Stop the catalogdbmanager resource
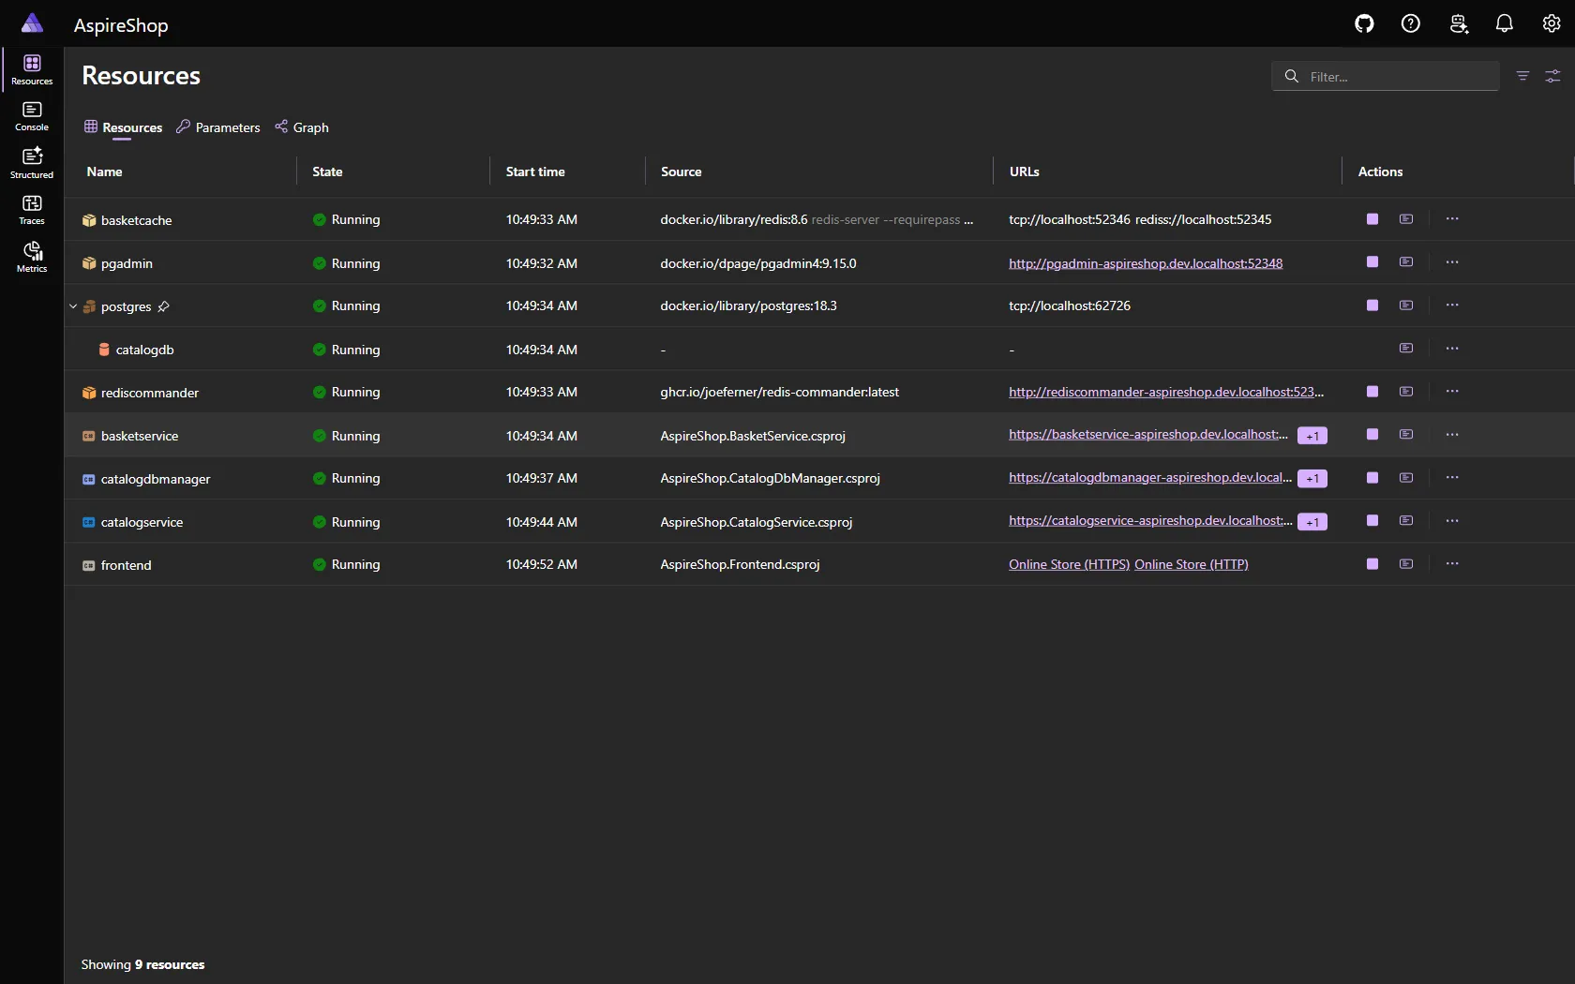This screenshot has width=1575, height=984. (1372, 478)
